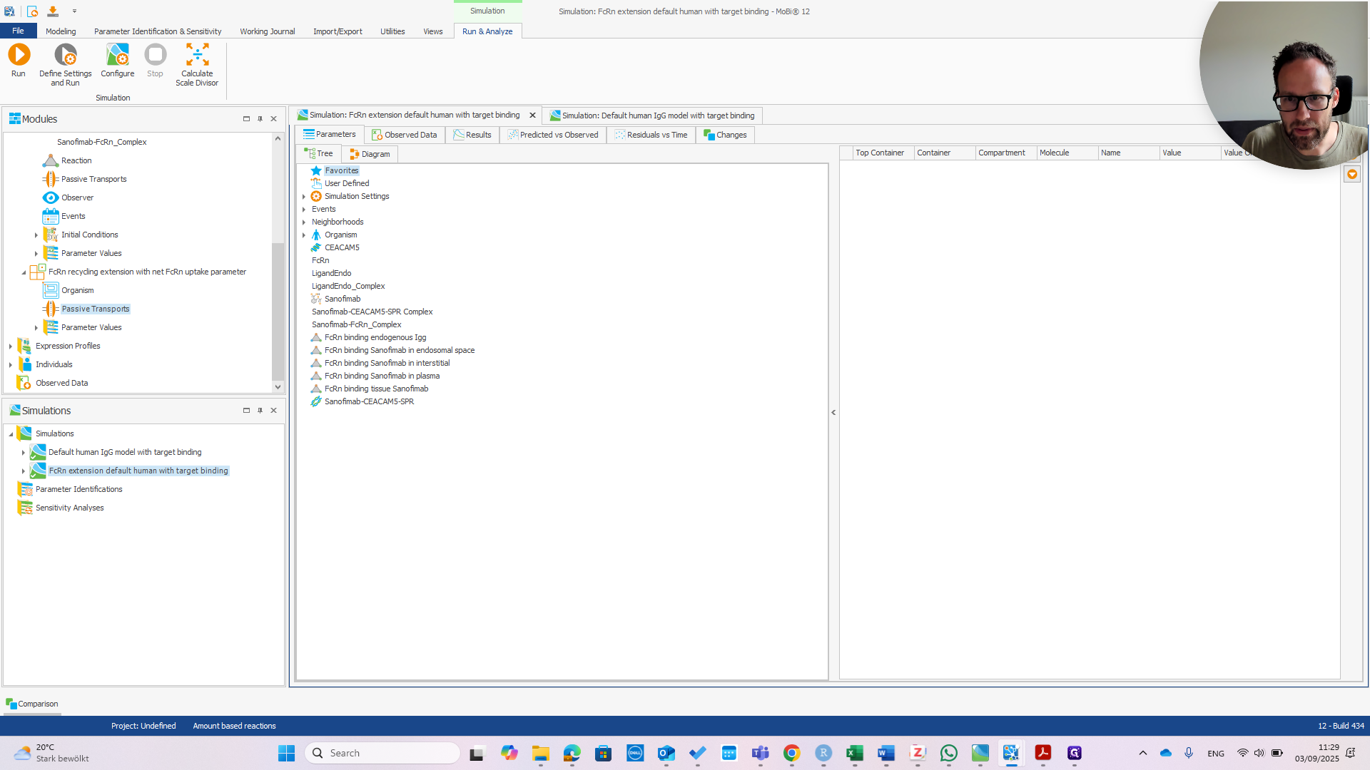Screen dimensions: 1370x770
Task: Open the Comparison panel icon
Action: coord(11,704)
